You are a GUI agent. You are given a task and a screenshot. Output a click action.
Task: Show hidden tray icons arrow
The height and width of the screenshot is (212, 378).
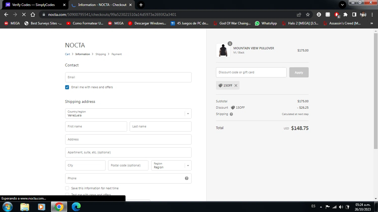point(321,207)
